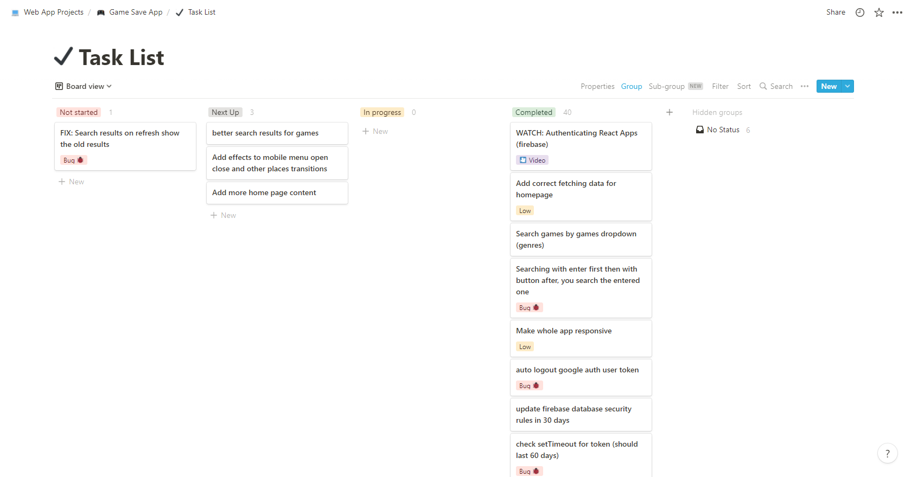Open 'update firebase database security rules' card

pyautogui.click(x=581, y=415)
